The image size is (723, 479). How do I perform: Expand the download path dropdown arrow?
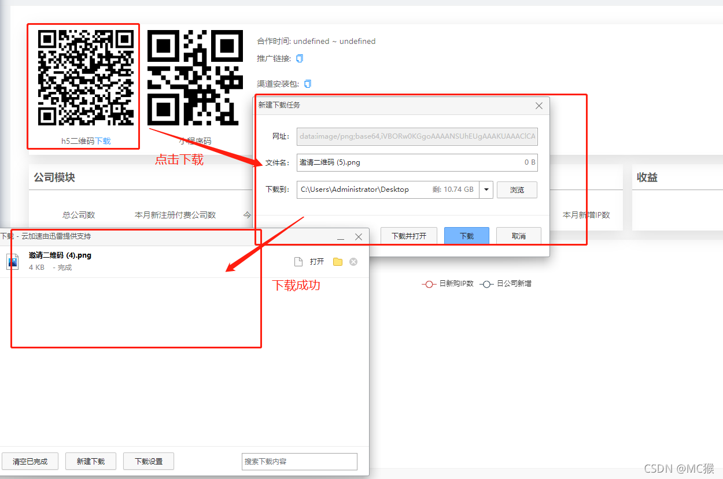486,190
